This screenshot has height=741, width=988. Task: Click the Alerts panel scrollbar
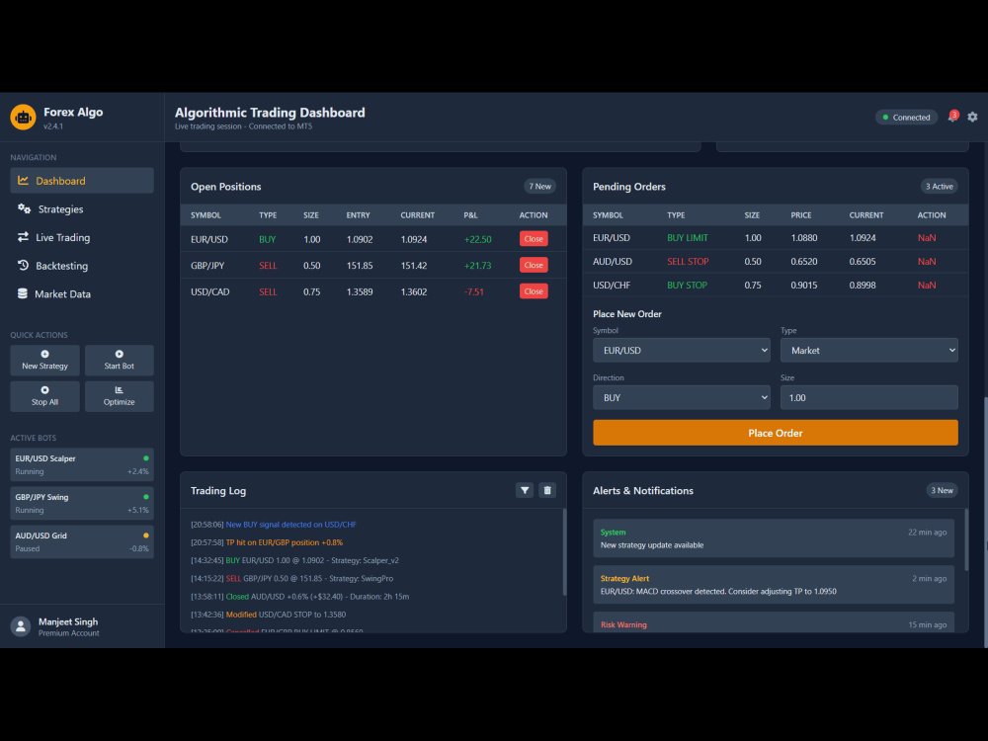point(966,540)
